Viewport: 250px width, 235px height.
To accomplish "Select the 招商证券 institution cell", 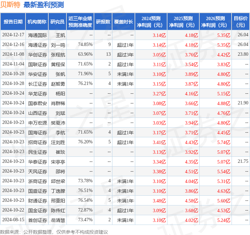I will 38,142.
